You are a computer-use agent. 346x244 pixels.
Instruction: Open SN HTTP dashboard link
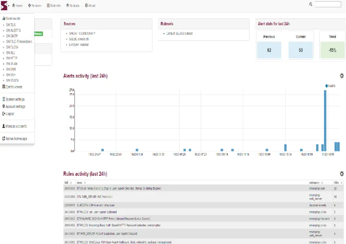pyautogui.click(x=11, y=58)
